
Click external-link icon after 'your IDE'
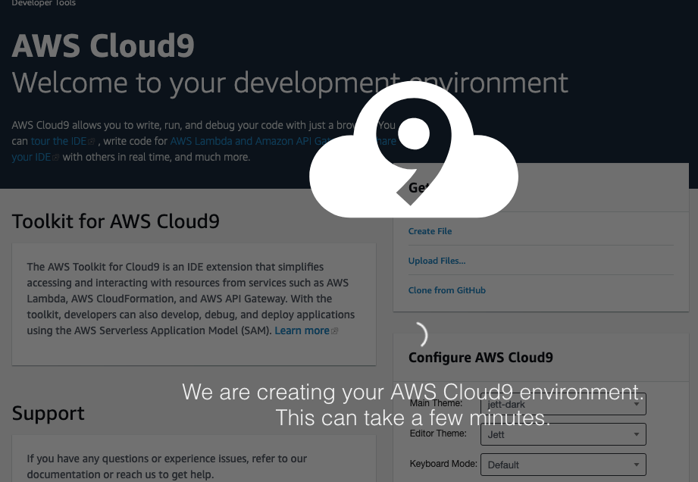click(55, 158)
